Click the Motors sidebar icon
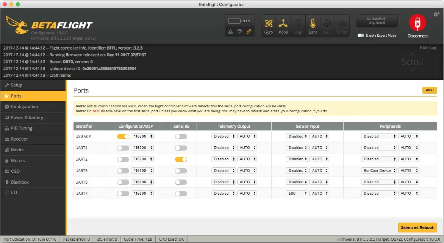Image resolution: width=444 pixels, height=243 pixels. pos(7,161)
